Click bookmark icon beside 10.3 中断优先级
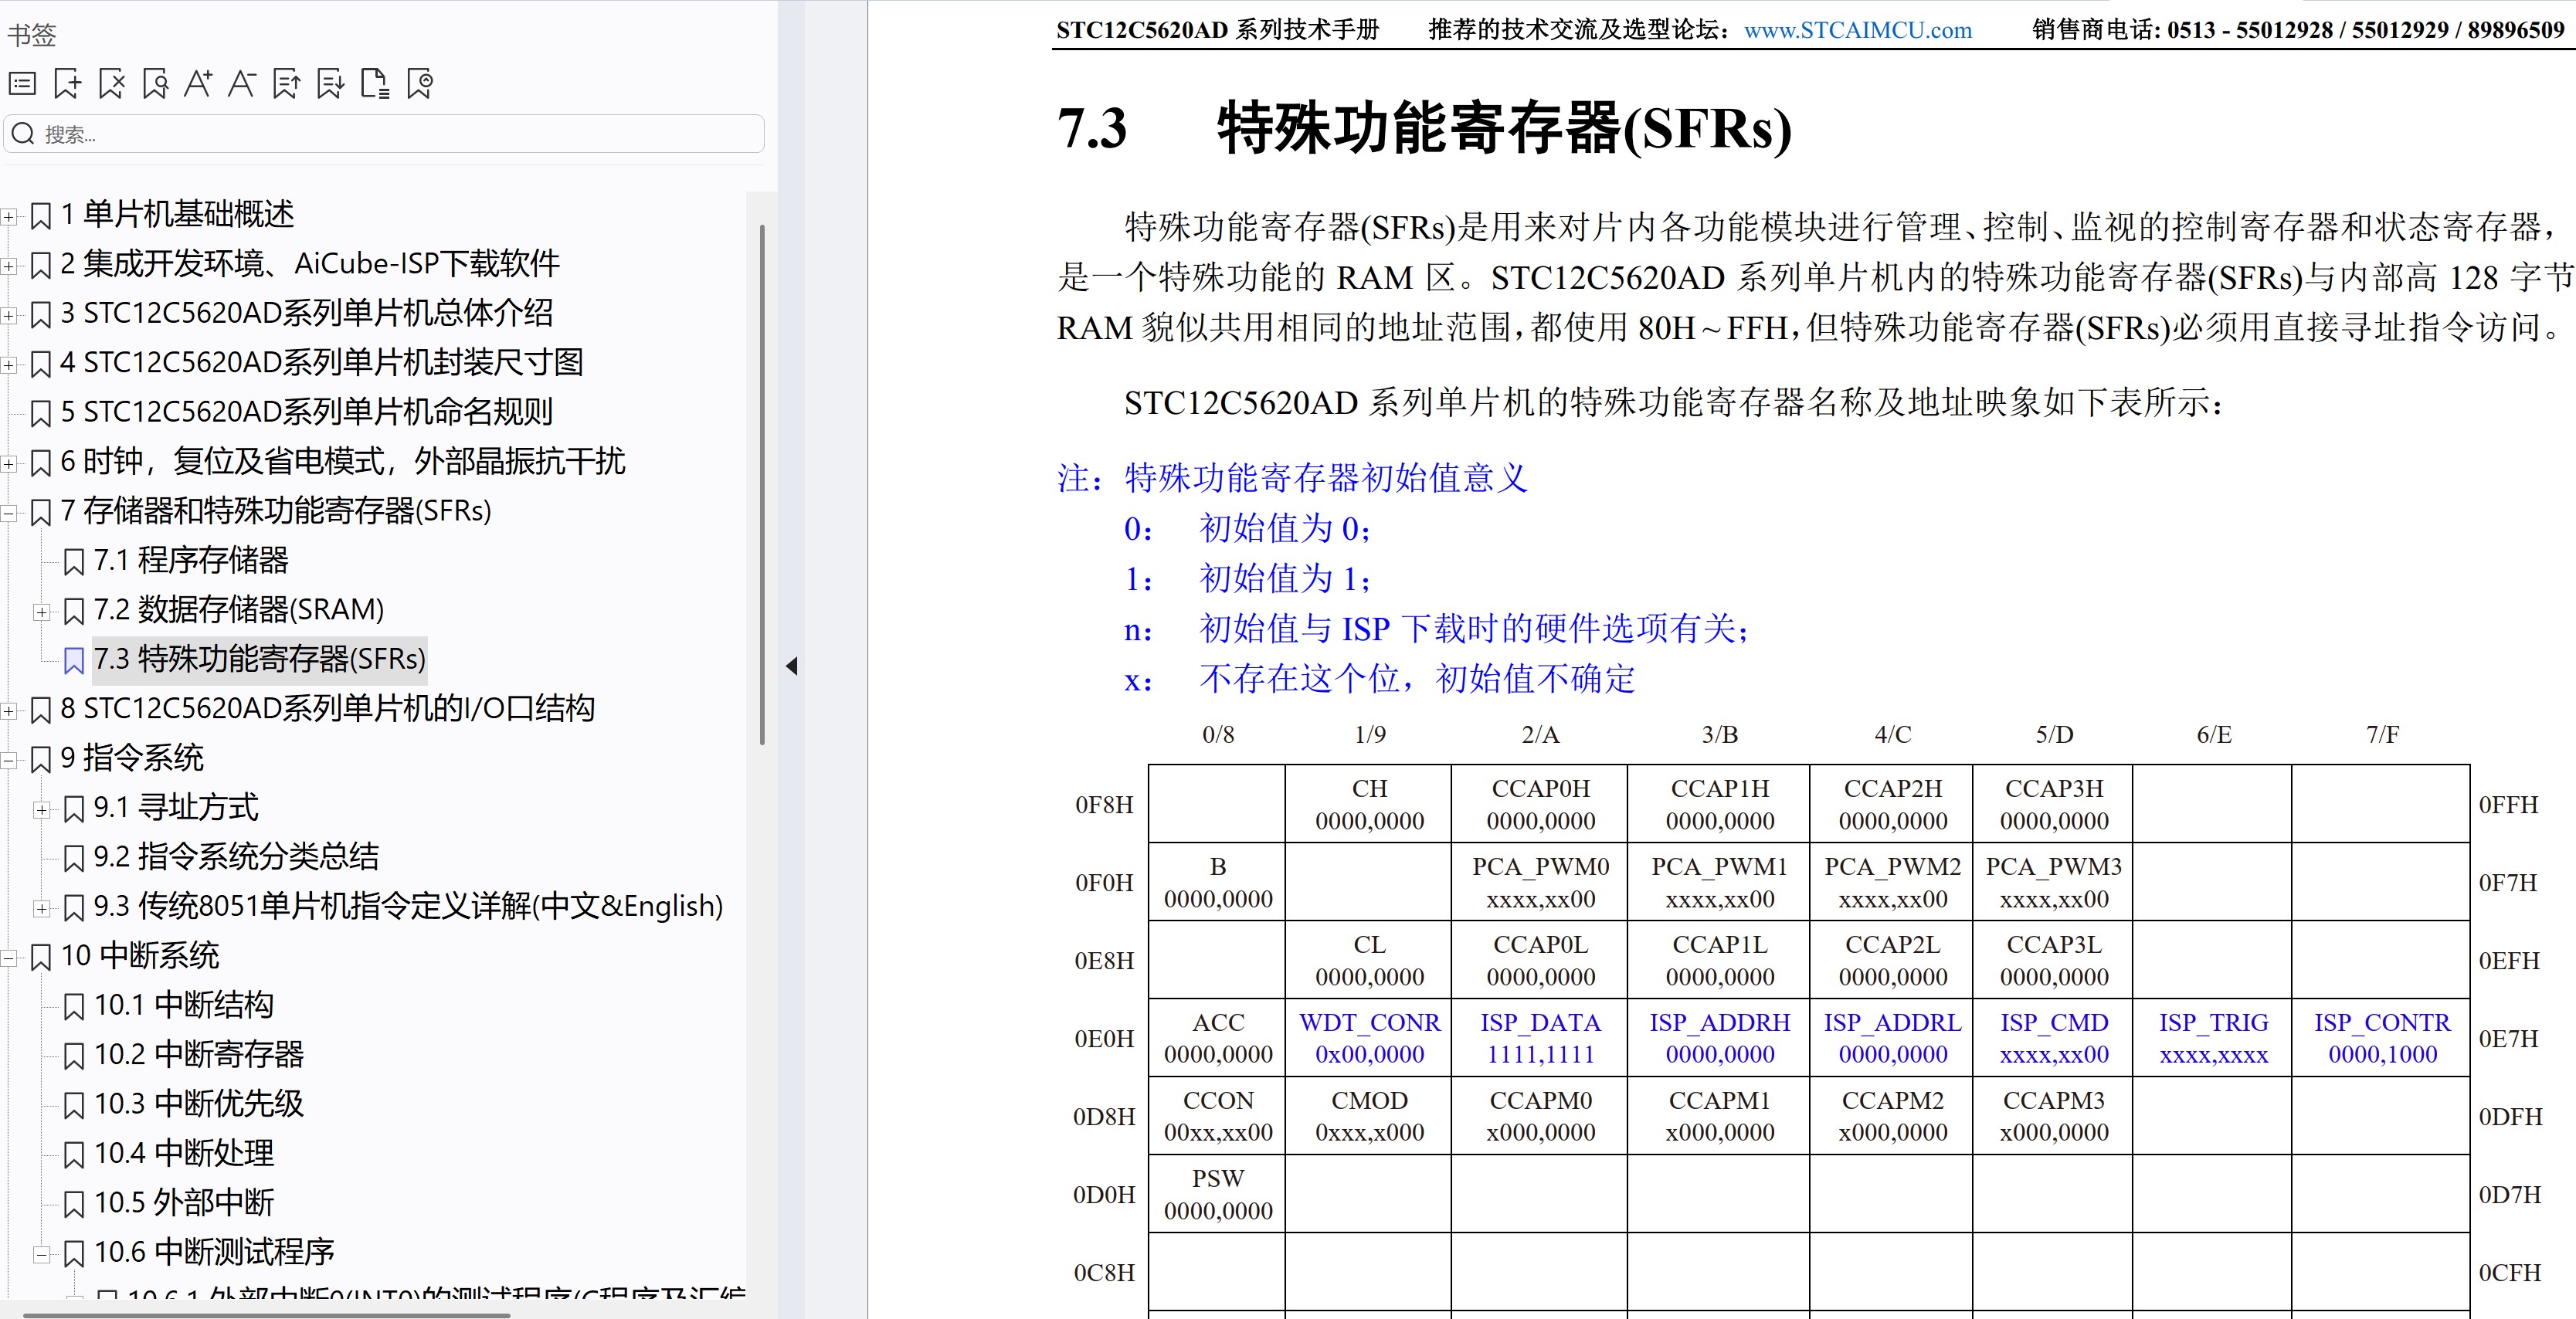 pos(73,1105)
